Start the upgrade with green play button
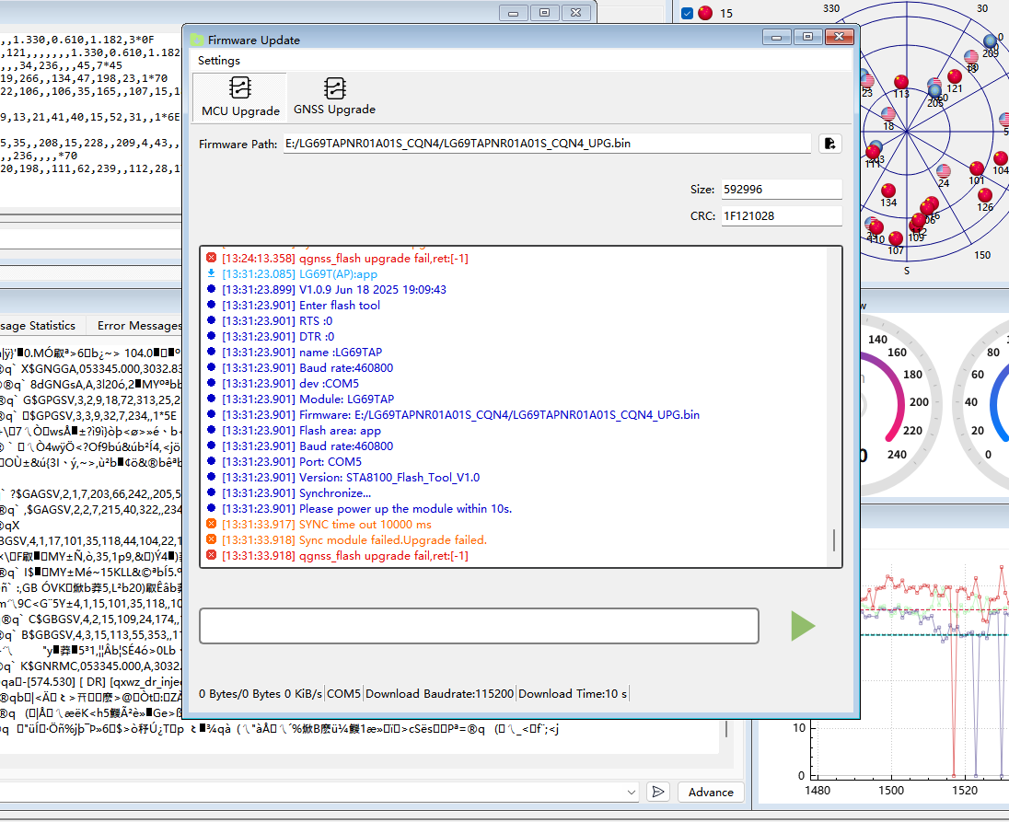Image resolution: width=1009 pixels, height=822 pixels. 803,626
